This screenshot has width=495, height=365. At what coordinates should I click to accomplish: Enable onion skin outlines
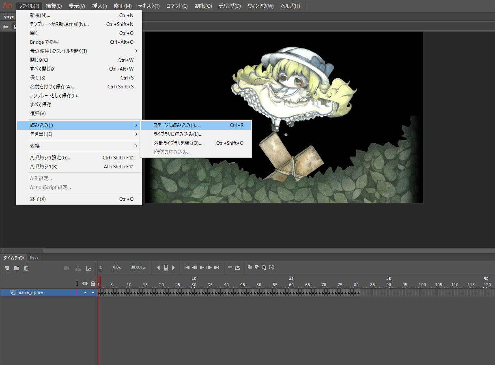(x=257, y=268)
